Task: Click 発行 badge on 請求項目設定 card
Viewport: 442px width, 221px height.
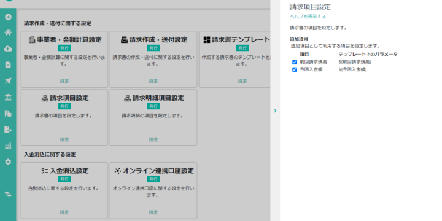Action: click(x=64, y=106)
